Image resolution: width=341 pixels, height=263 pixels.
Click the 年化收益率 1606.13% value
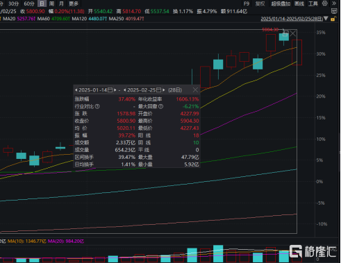(x=188, y=99)
